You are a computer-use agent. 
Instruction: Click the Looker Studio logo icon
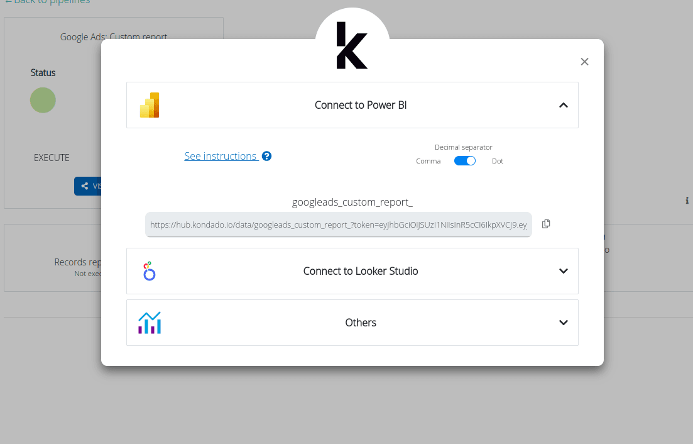coord(150,271)
